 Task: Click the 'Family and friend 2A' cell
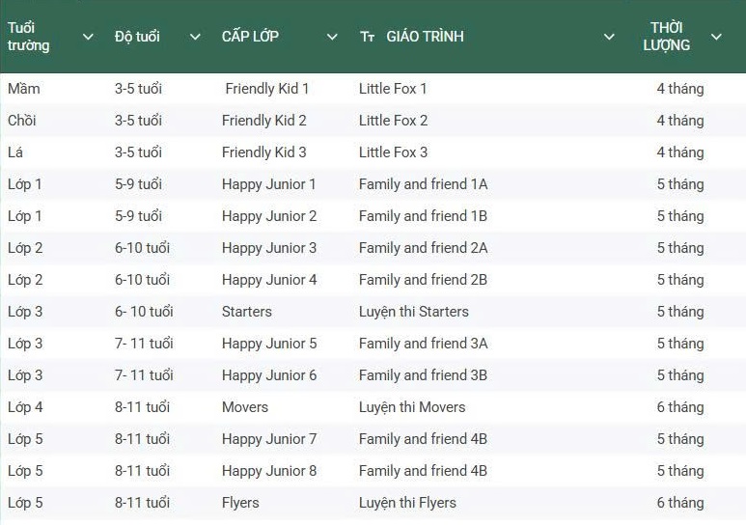(424, 248)
